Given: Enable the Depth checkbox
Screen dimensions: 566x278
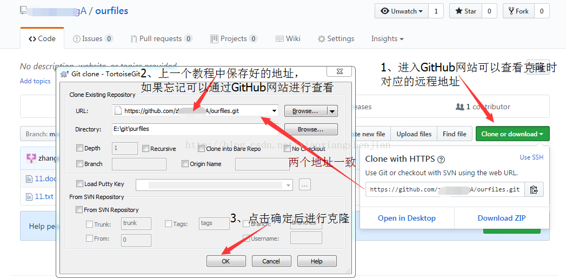Looking at the screenshot, I should click(80, 148).
